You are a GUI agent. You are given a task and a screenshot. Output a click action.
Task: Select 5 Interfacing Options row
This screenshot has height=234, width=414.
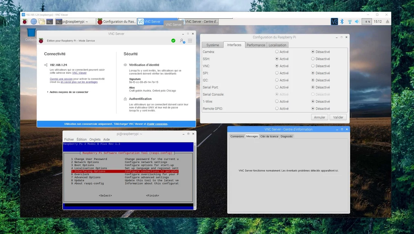125,171
